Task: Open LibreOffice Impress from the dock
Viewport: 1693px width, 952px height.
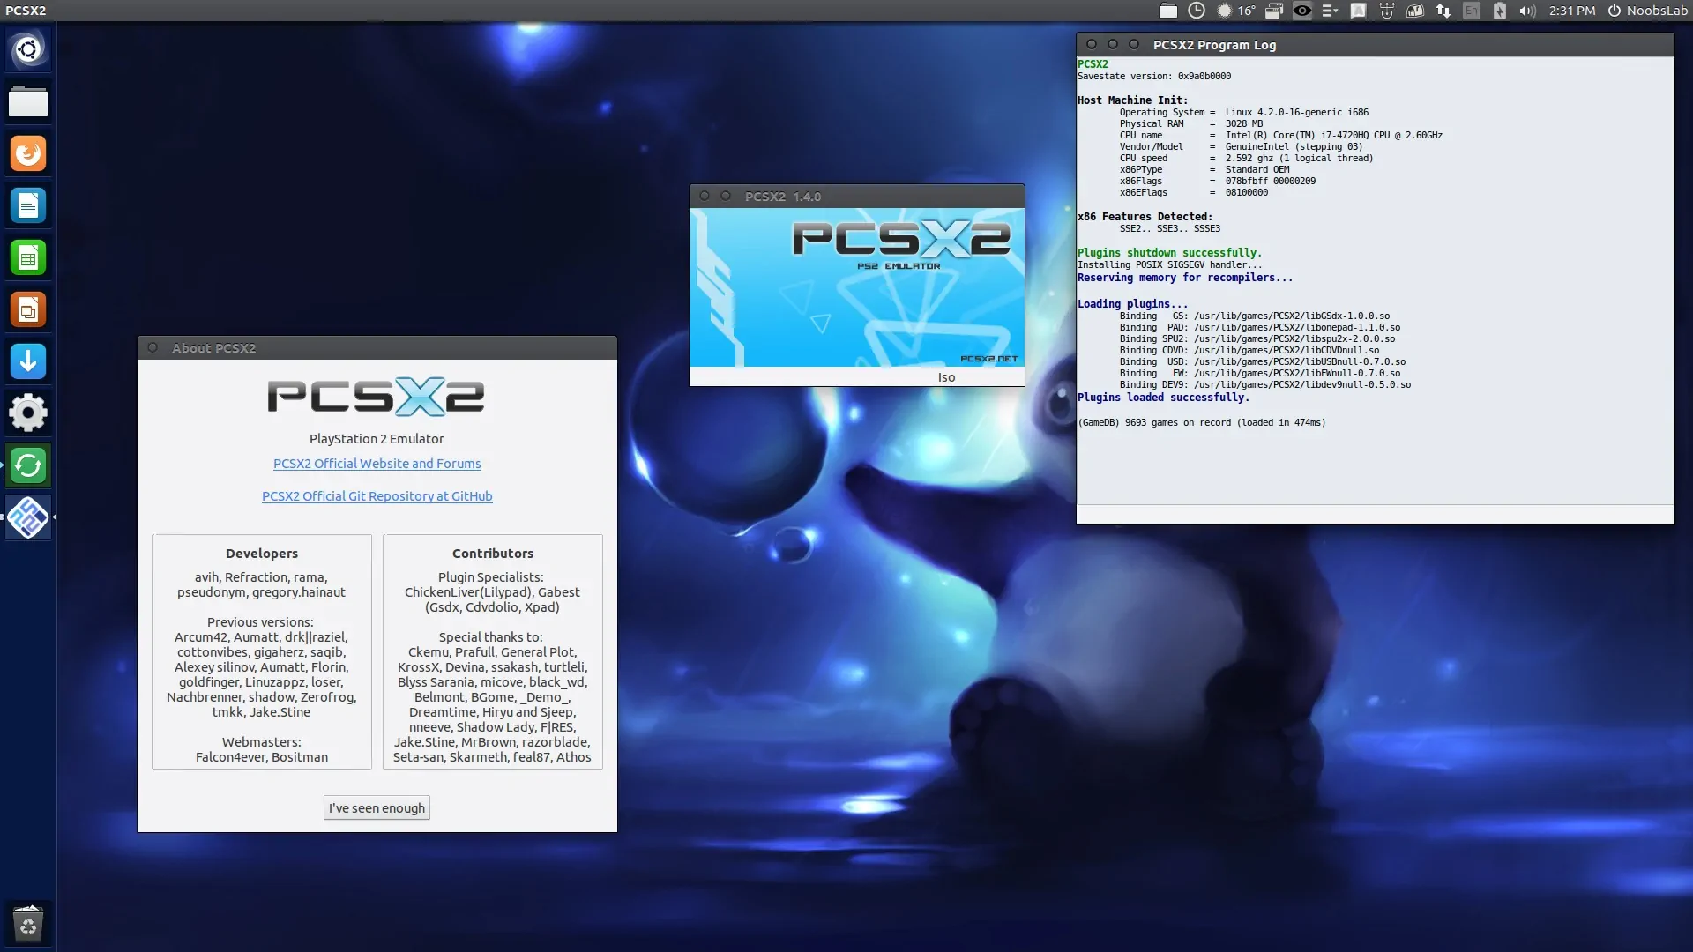Action: 28,309
